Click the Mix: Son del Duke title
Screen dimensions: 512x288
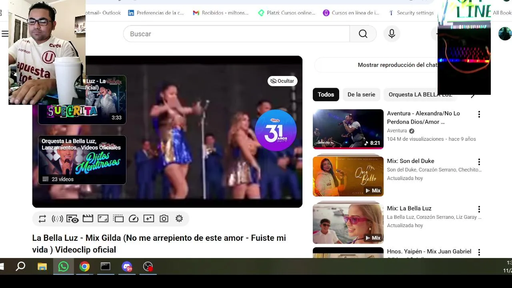tap(410, 161)
